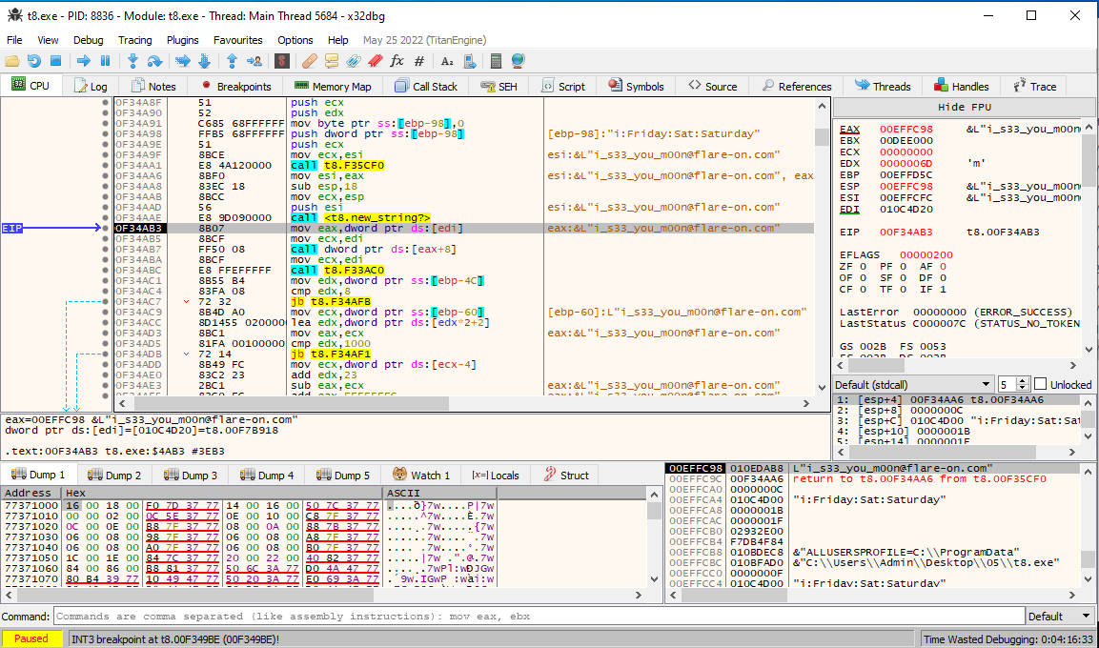1099x648 pixels.
Task: Step into with the down-arrow icon
Action: 132,61
